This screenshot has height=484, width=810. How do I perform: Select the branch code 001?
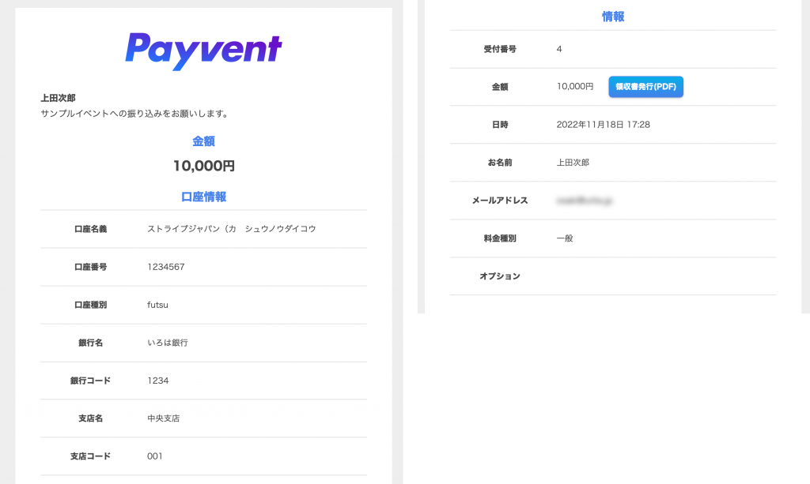[x=155, y=456]
